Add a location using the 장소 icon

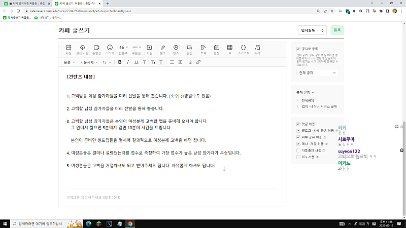tap(176, 50)
